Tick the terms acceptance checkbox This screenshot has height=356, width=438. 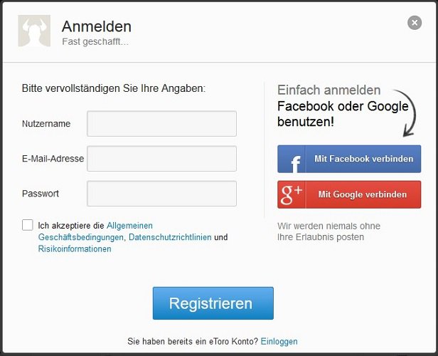point(27,225)
